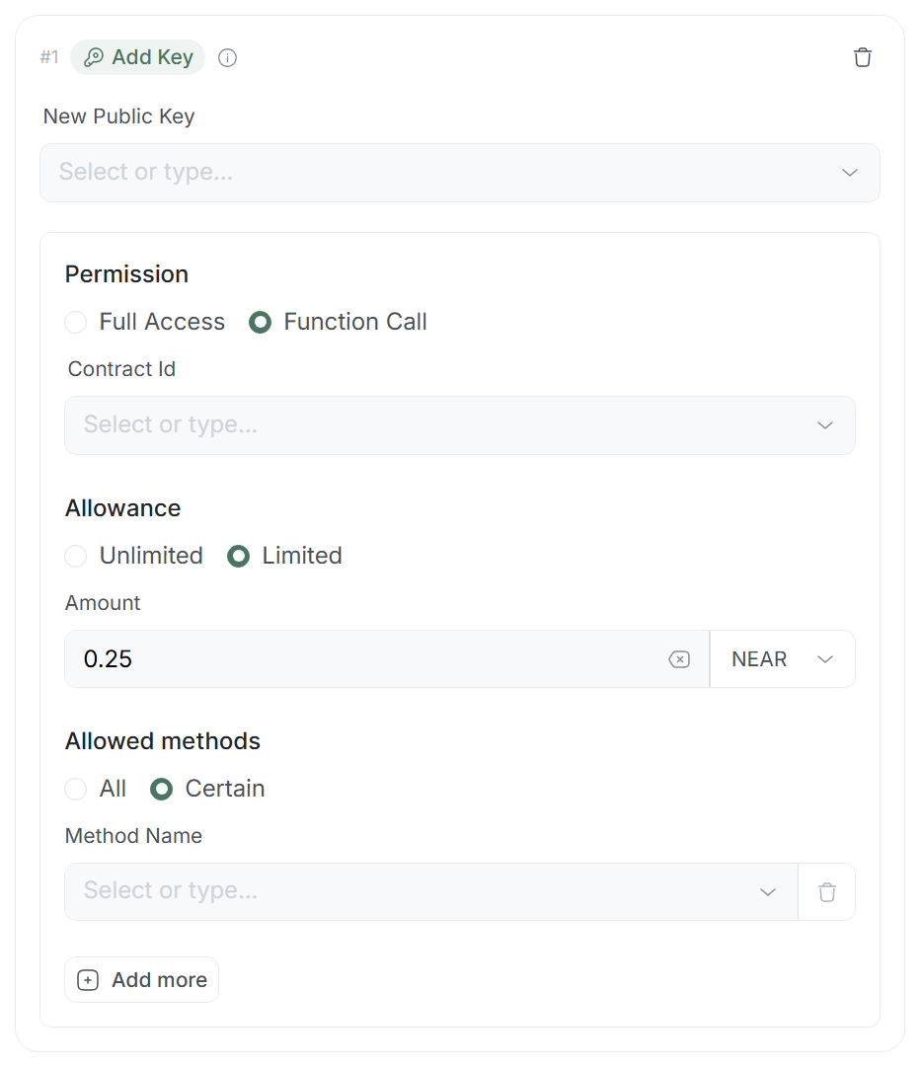This screenshot has width=921, height=1067.
Task: Delete the Add Key action with the trash icon
Action: [x=863, y=57]
